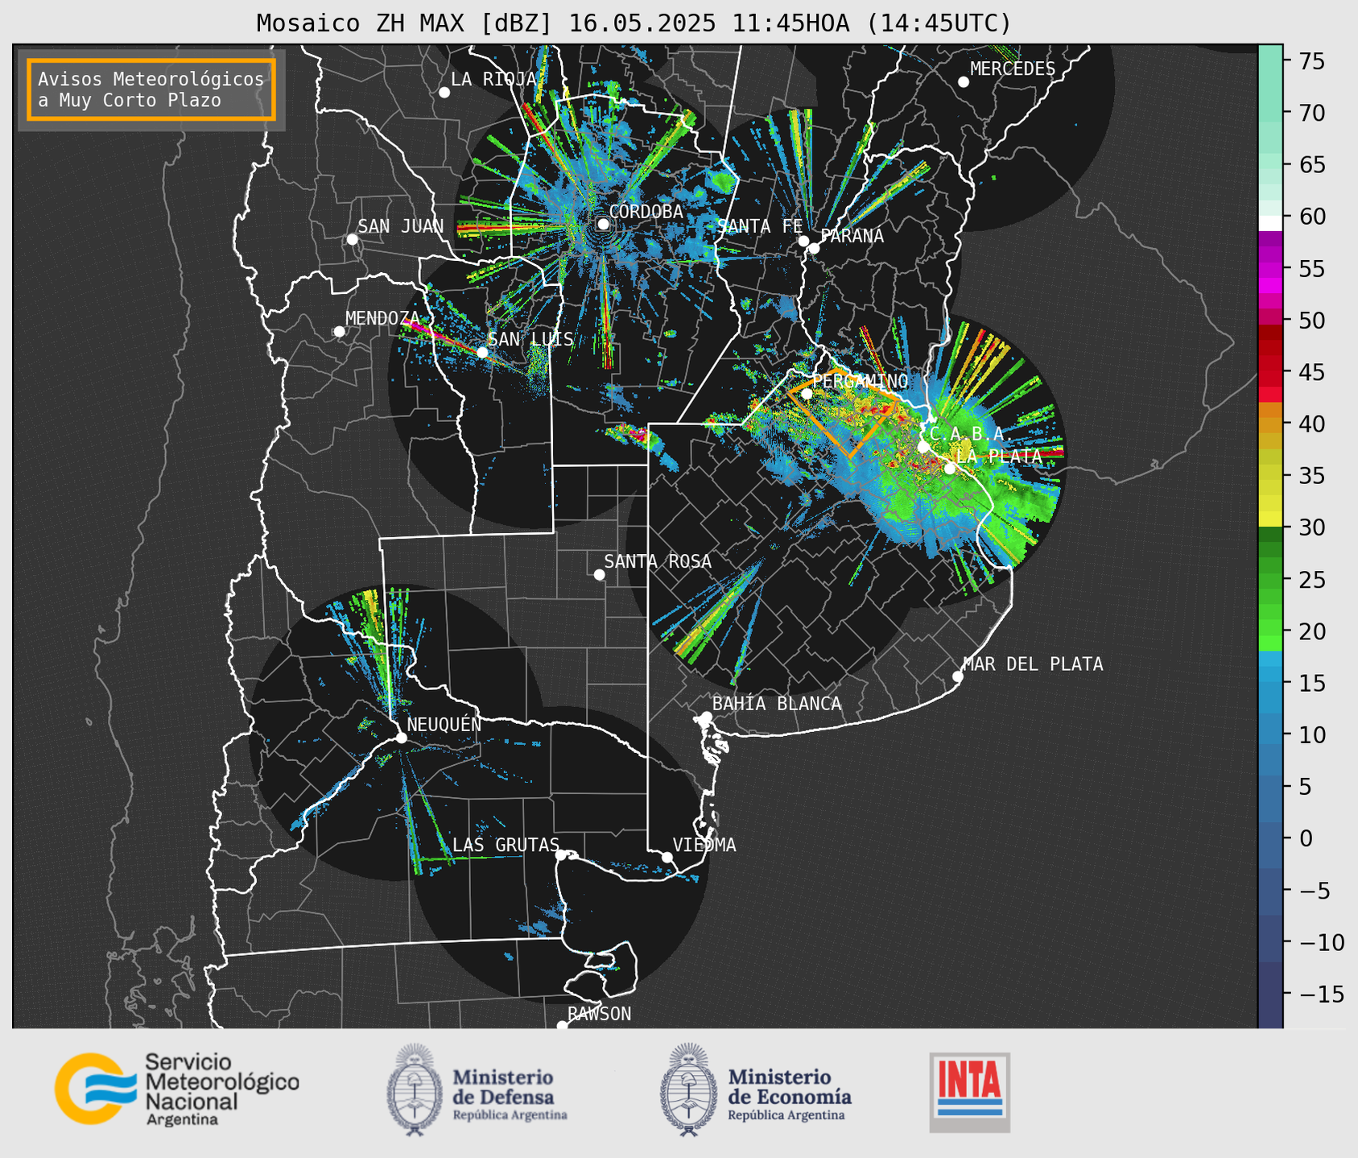The height and width of the screenshot is (1158, 1358).
Task: Click the SAN JUAN text label
Action: point(401,226)
